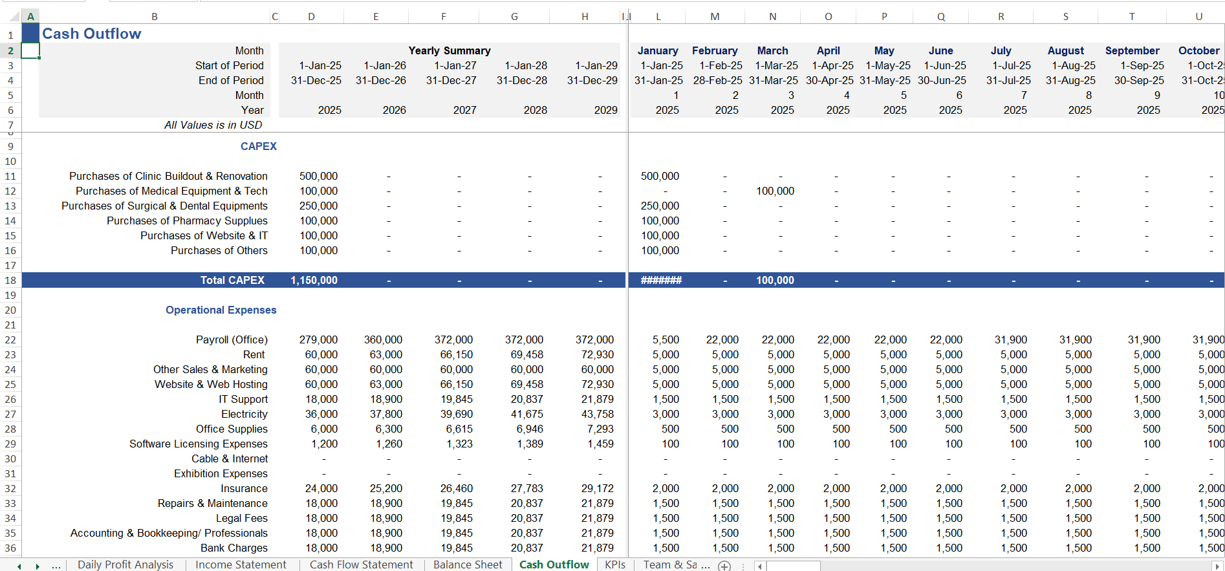Click Payroll 2025 value 279,000
The image size is (1225, 571).
pos(318,339)
